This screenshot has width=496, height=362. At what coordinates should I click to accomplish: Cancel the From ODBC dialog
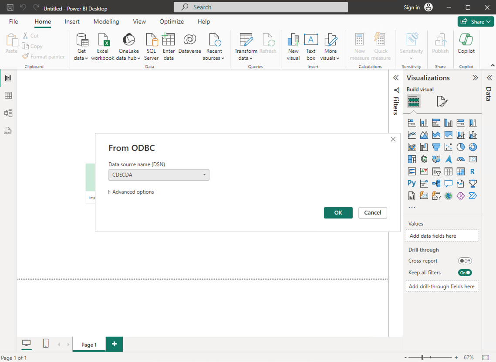[372, 213]
